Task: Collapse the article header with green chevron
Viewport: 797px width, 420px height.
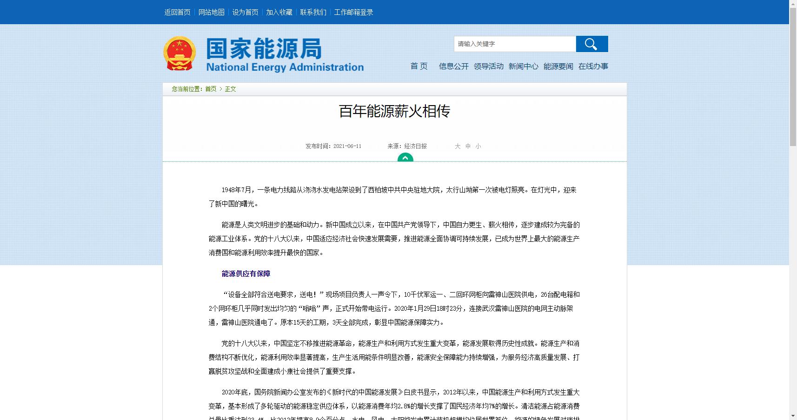Action: point(405,158)
